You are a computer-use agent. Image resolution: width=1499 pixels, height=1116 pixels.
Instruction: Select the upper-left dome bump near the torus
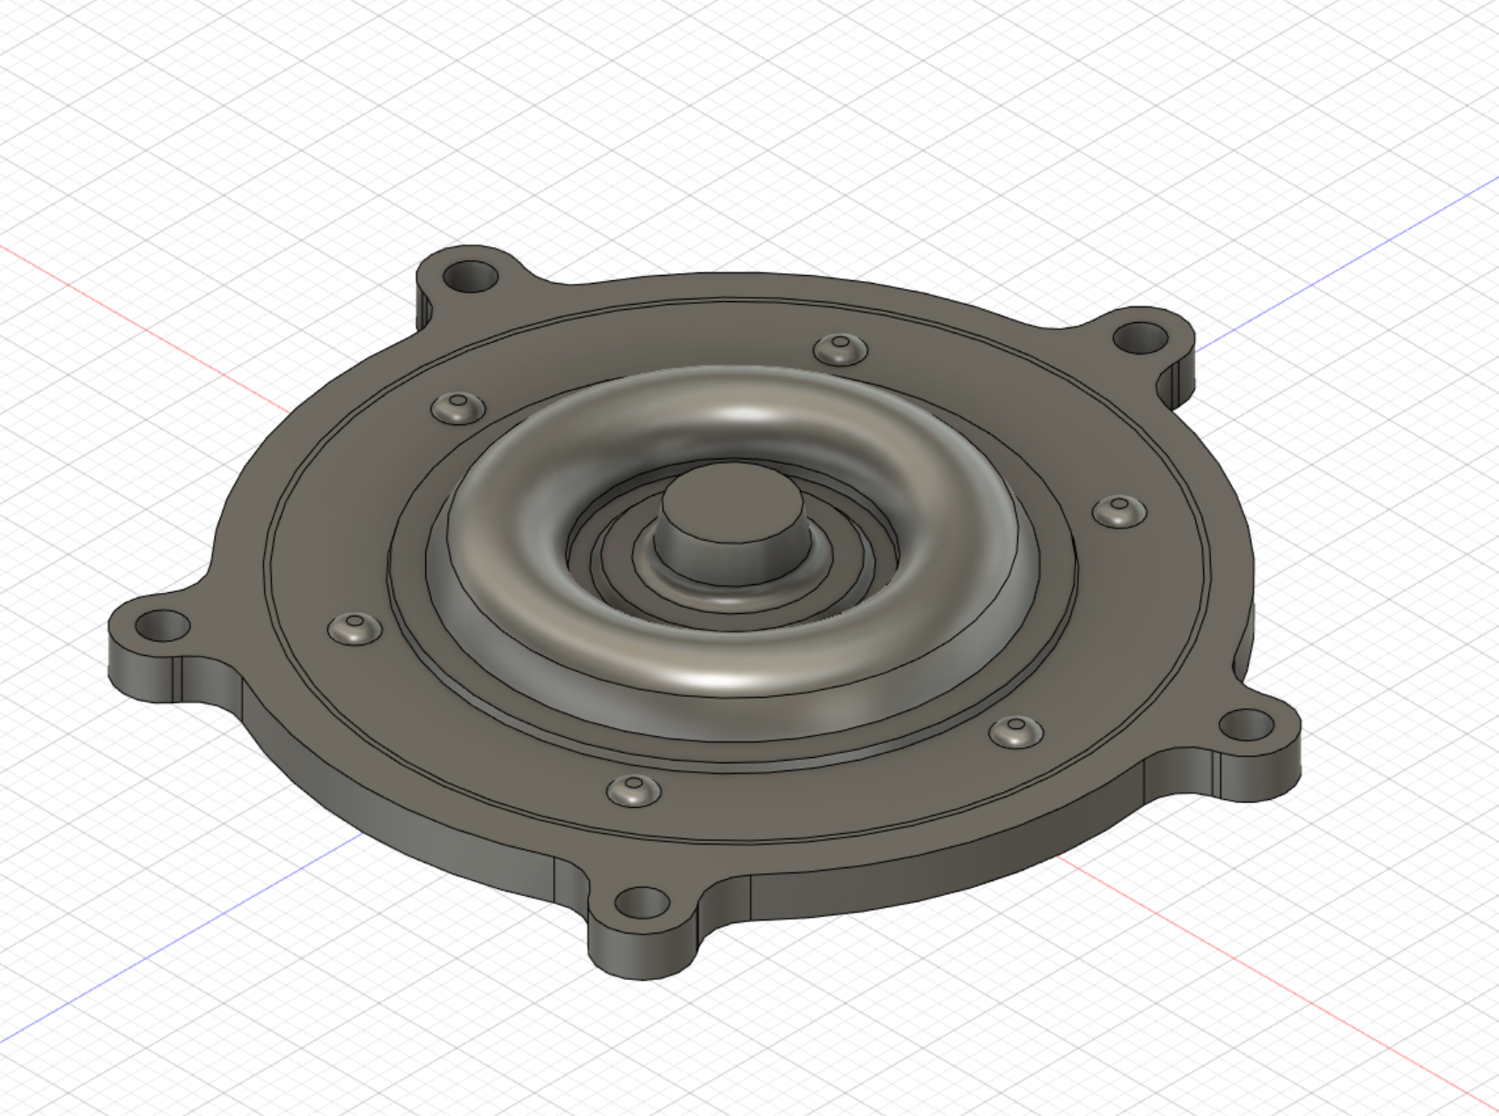459,407
